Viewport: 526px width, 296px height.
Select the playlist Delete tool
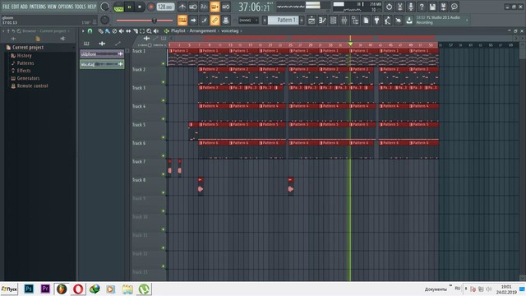click(x=114, y=31)
